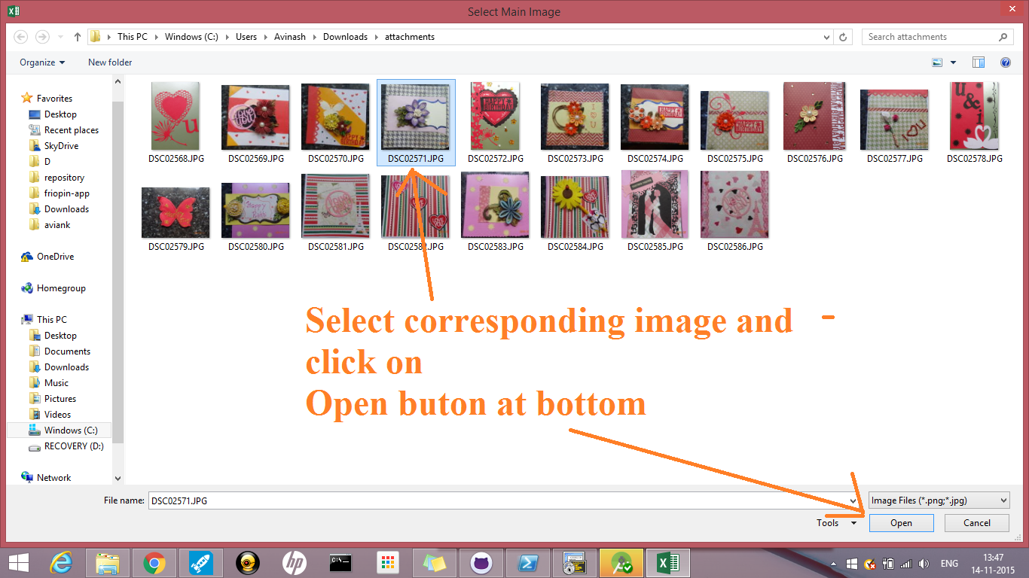Open Image Files type filter dropdown
1029x578 pixels.
[939, 500]
